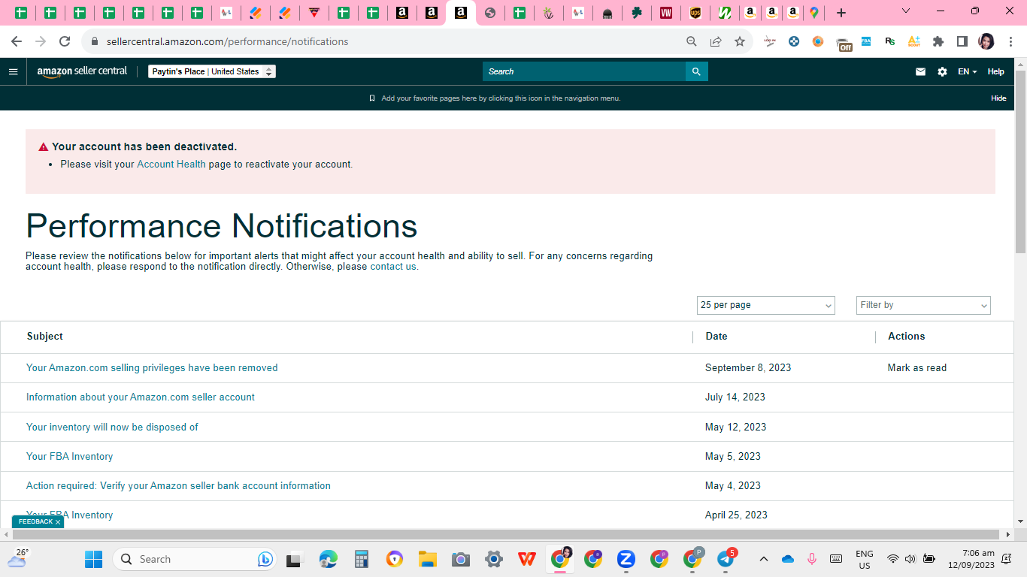Open Telegram from the taskbar
1027x577 pixels.
pyautogui.click(x=726, y=559)
